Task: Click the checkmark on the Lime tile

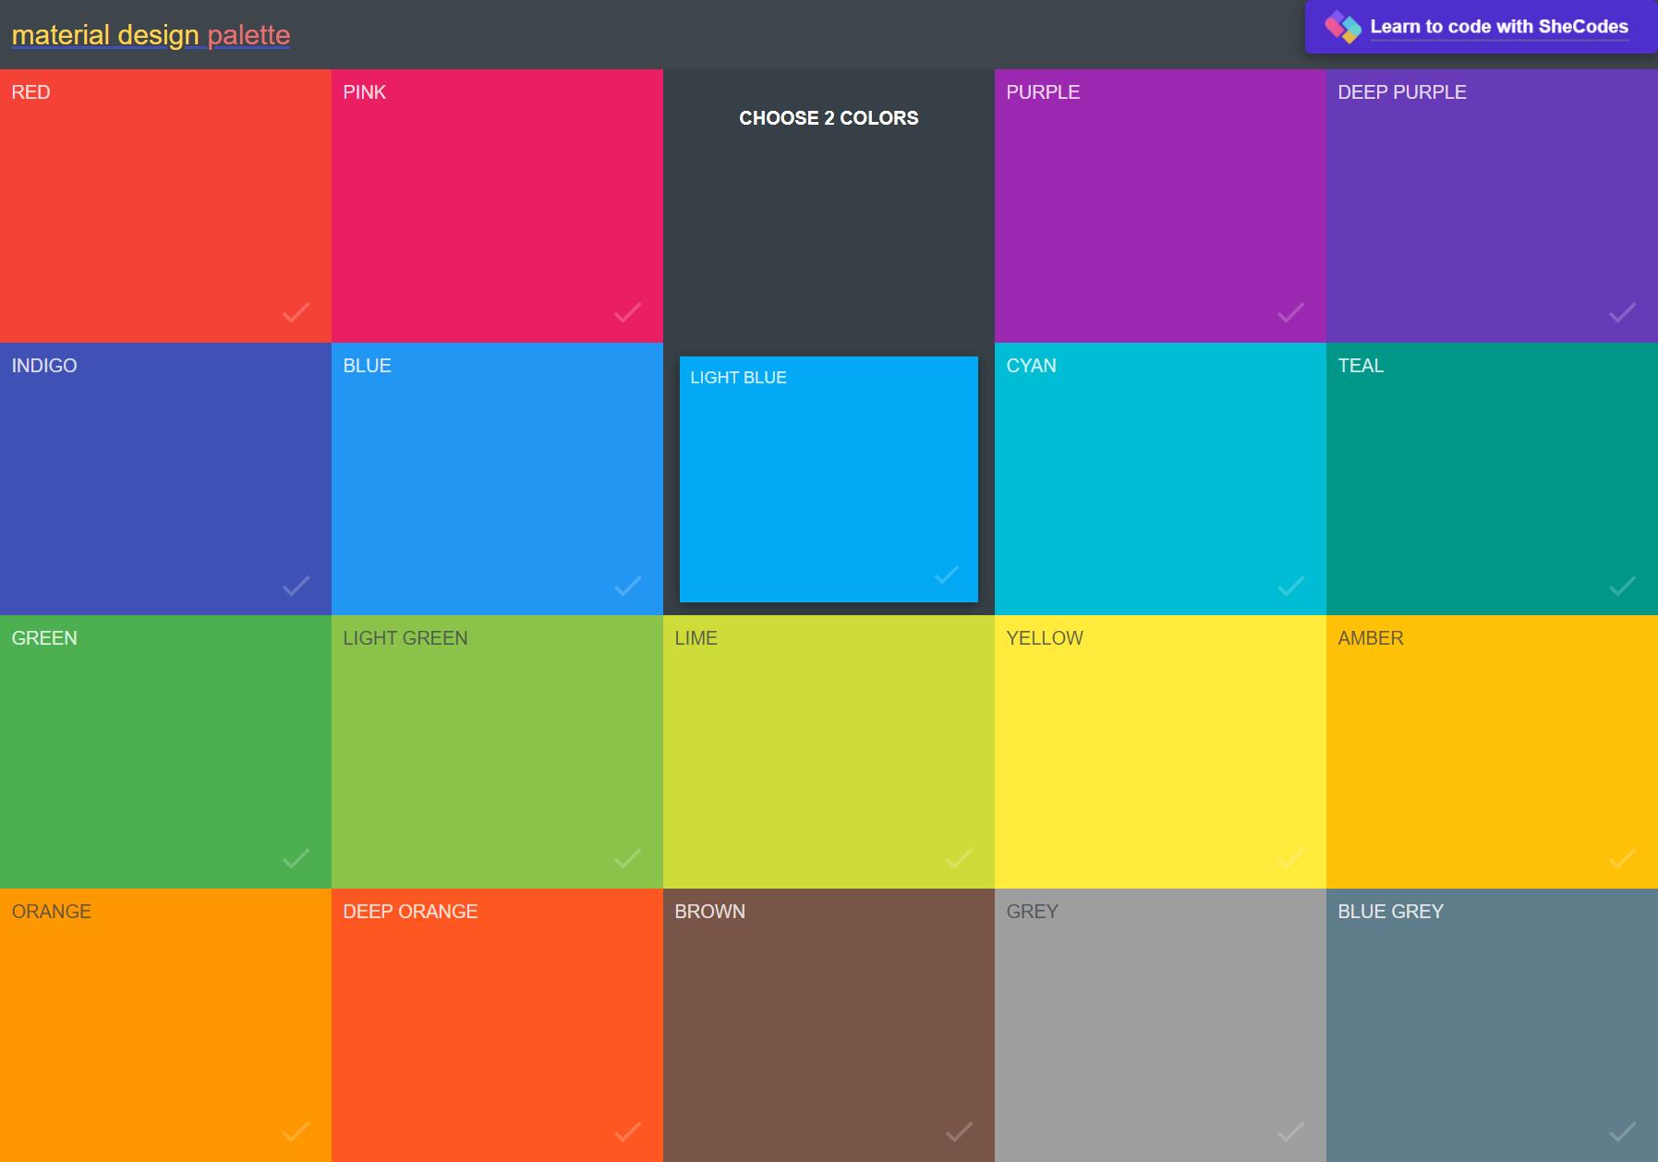Action: point(959,859)
